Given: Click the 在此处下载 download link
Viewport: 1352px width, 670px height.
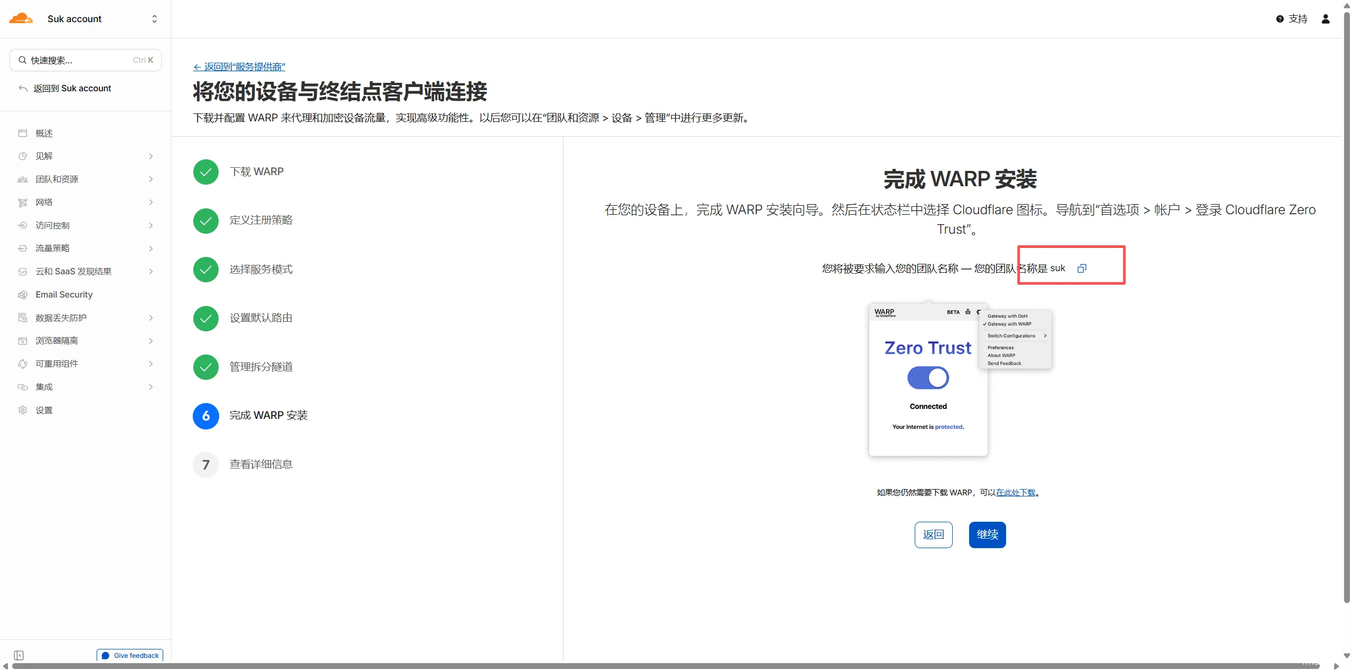Looking at the screenshot, I should coord(1016,493).
